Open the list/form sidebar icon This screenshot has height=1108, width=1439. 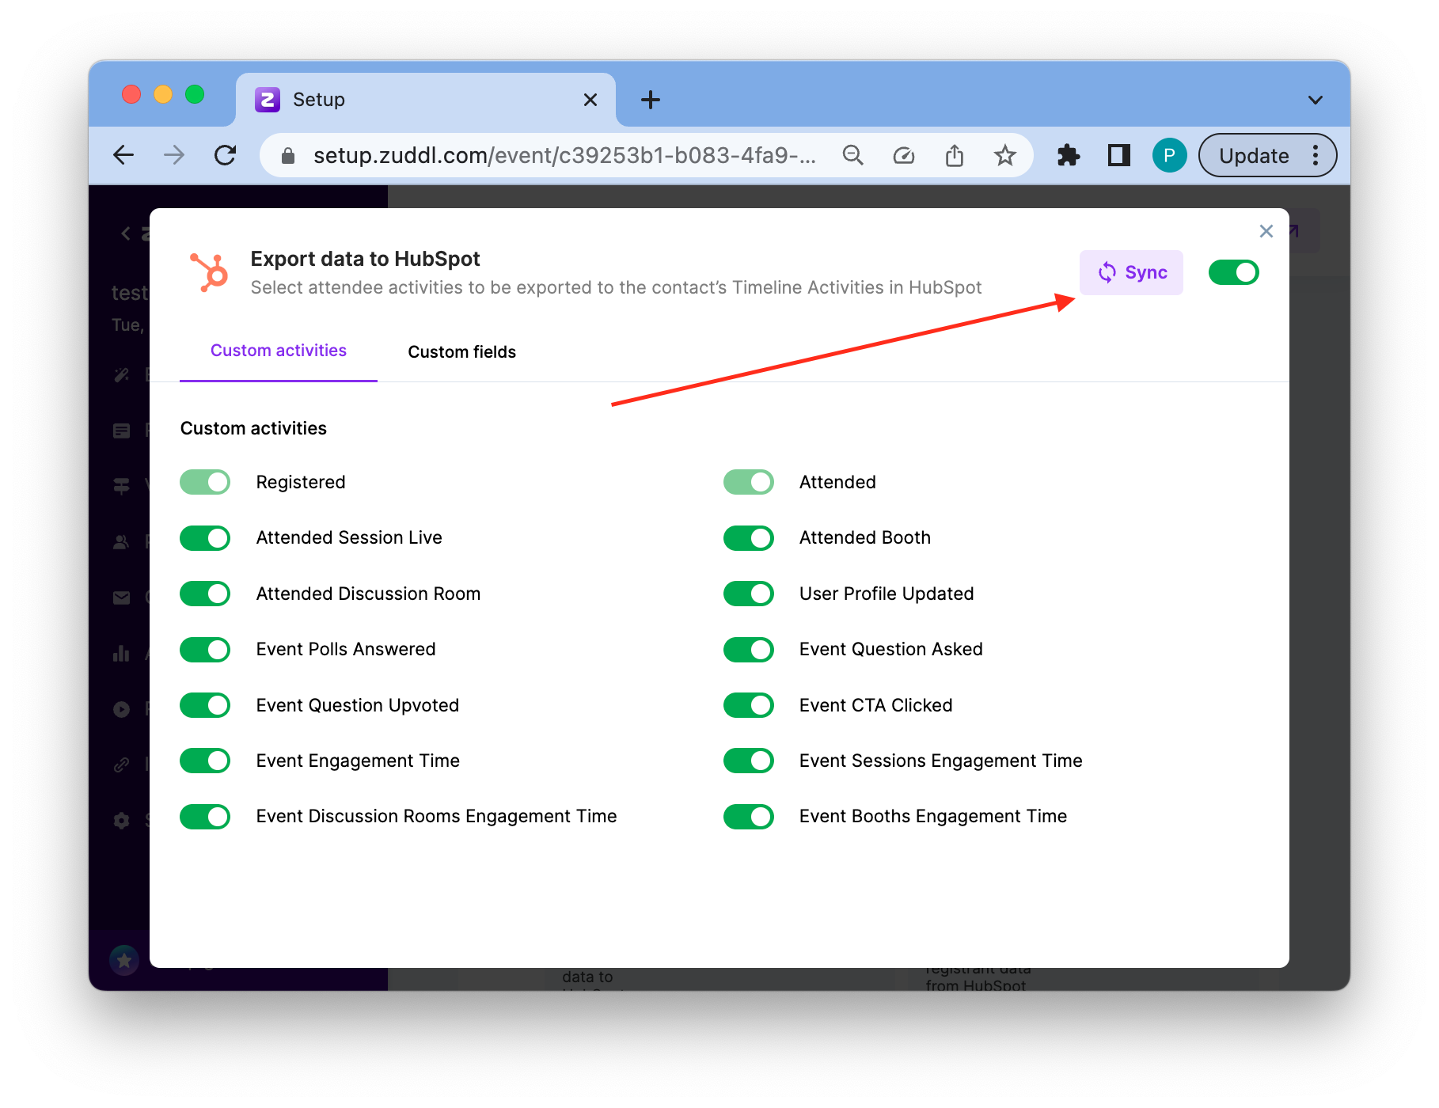pyautogui.click(x=121, y=431)
